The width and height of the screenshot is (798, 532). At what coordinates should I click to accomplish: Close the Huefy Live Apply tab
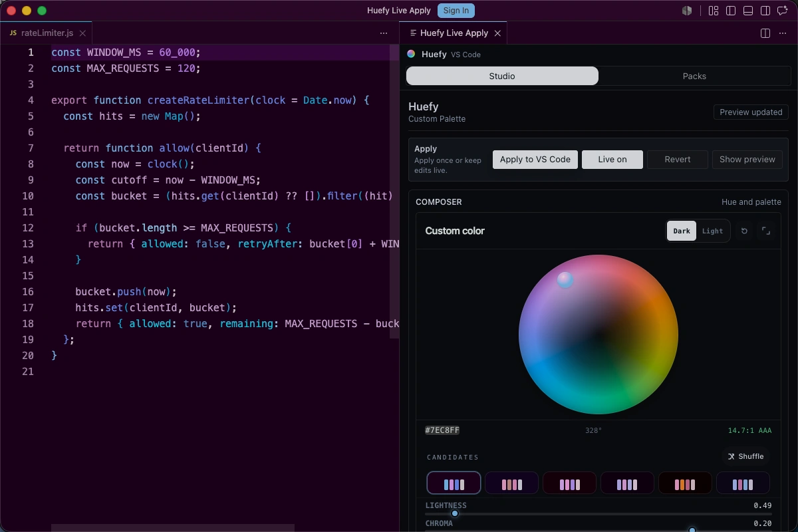497,33
